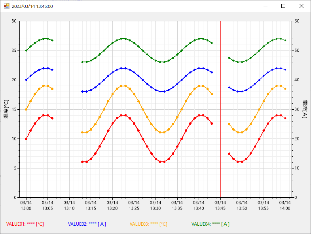Select the blue VALUE02 legend label
This screenshot has width=311, height=234.
coord(87,224)
